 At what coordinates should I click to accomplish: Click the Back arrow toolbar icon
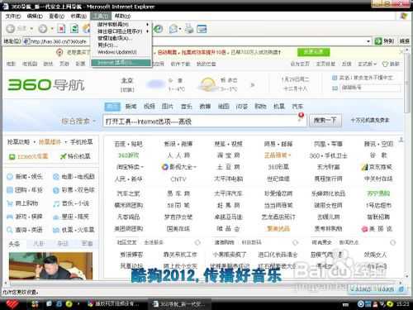coord(11,29)
